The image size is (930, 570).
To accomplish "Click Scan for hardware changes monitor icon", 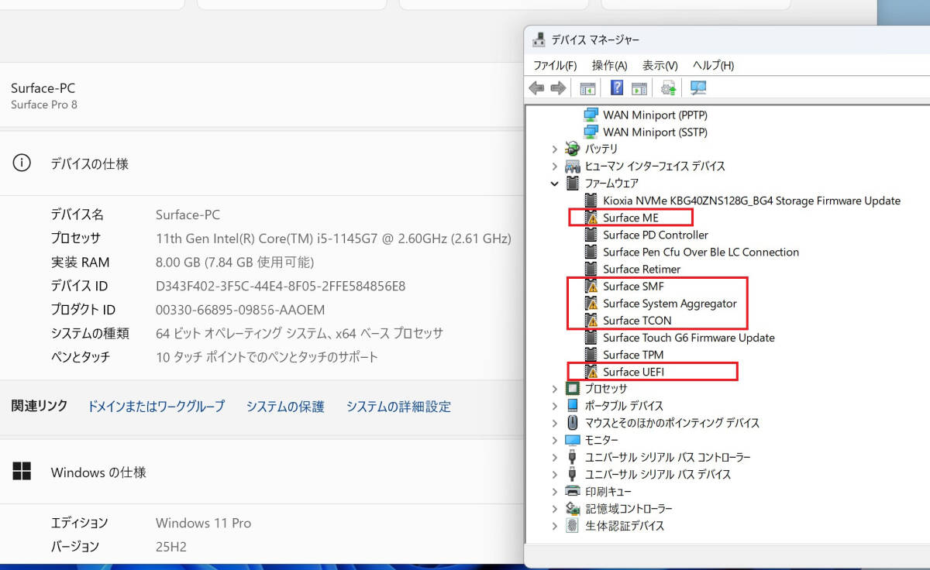I will point(698,88).
